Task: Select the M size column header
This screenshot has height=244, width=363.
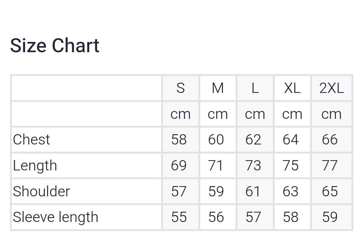Action: coord(217,88)
